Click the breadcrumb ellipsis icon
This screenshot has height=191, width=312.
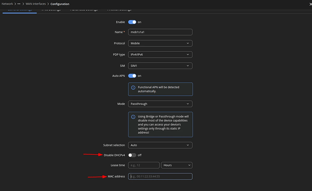click(19, 4)
